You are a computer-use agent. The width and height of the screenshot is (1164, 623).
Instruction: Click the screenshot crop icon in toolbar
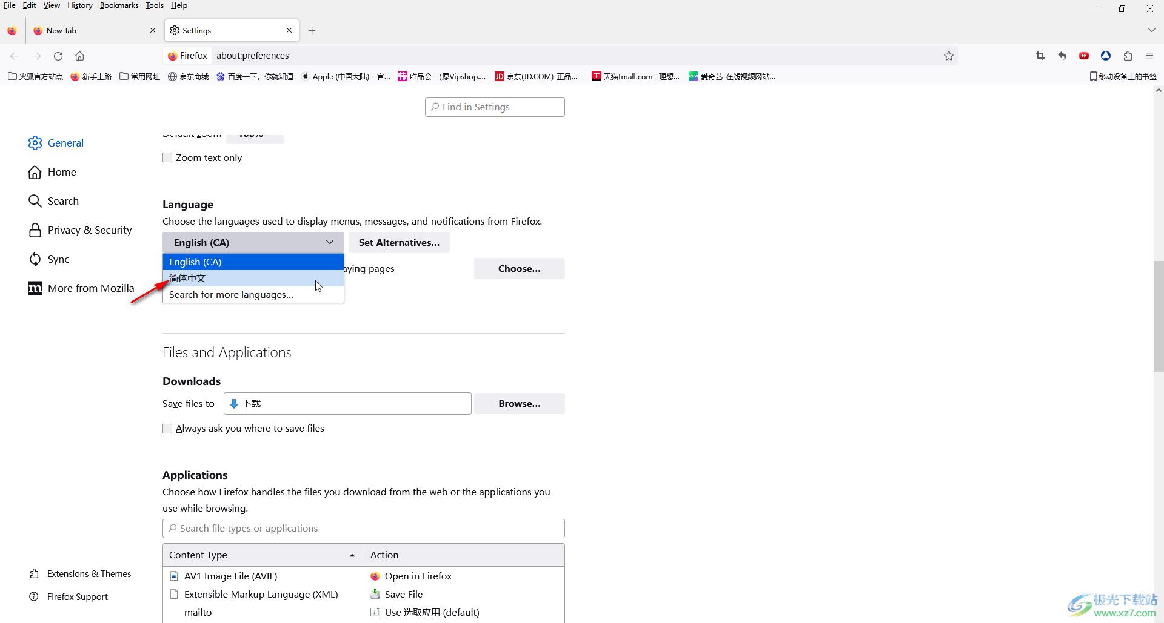coord(1040,56)
